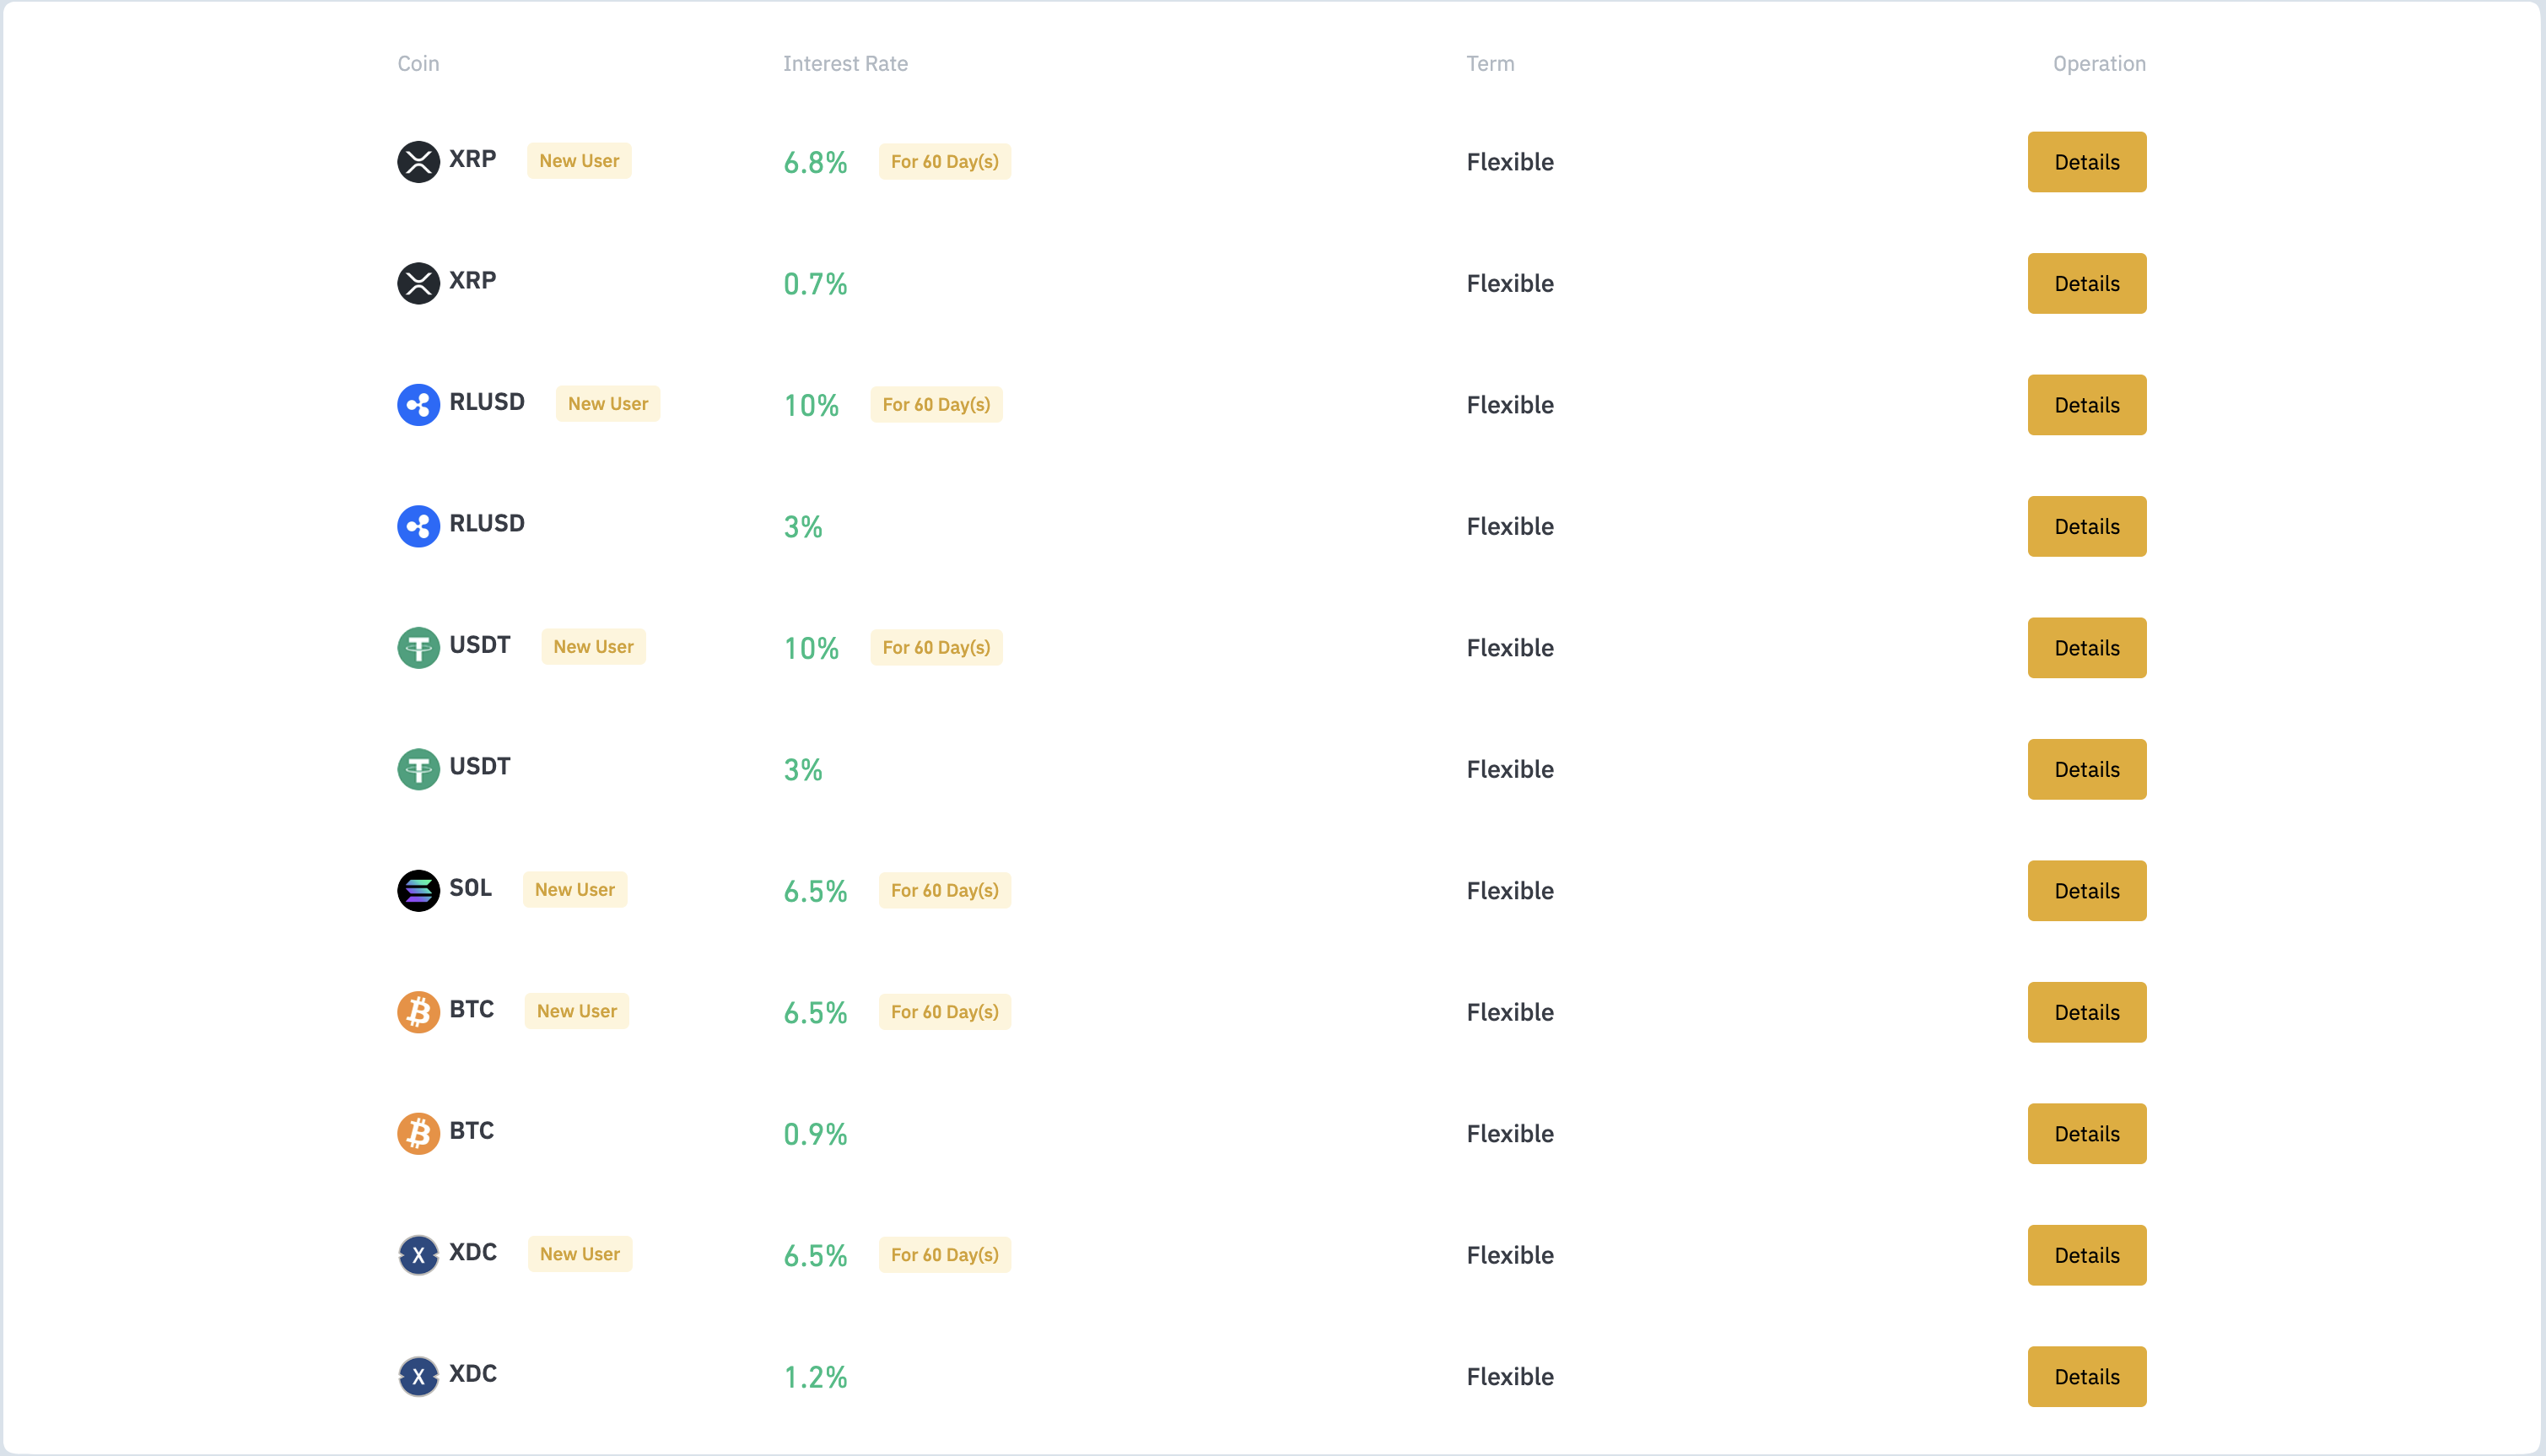Open Details for the SOL 6.5% offer
Screen dimensions: 2546x1456
2087,891
